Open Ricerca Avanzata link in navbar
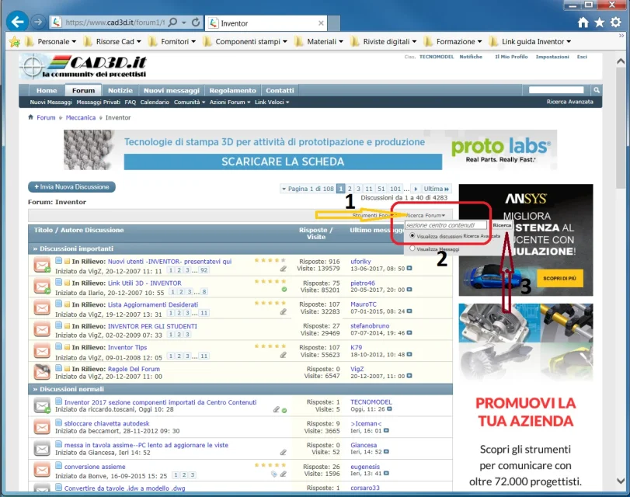 point(569,102)
